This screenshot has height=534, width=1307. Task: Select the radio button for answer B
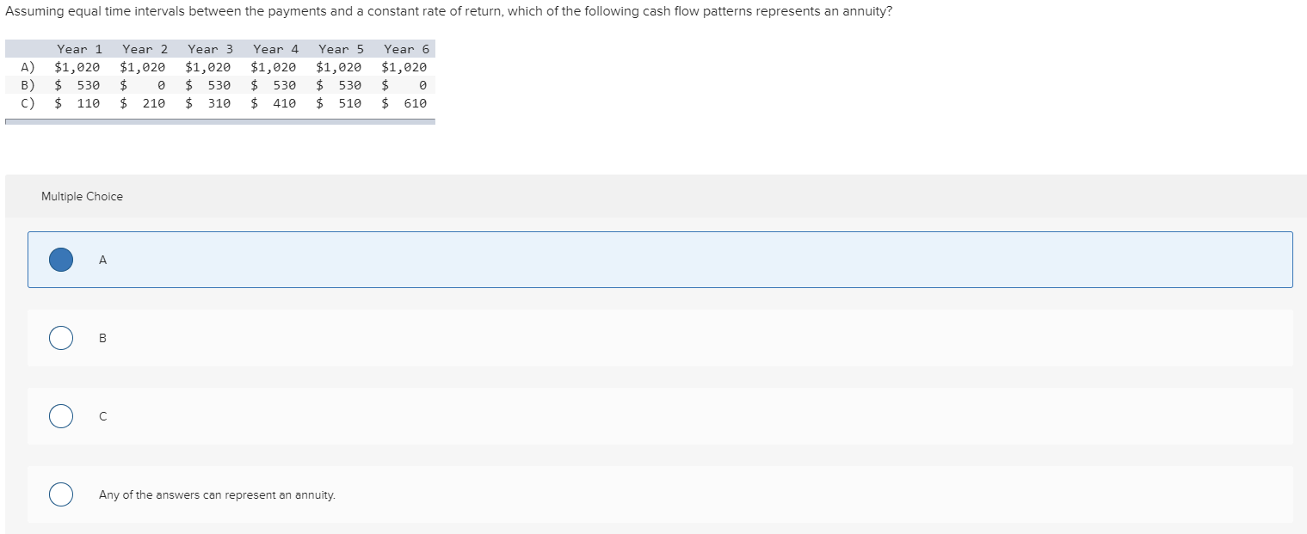click(60, 338)
